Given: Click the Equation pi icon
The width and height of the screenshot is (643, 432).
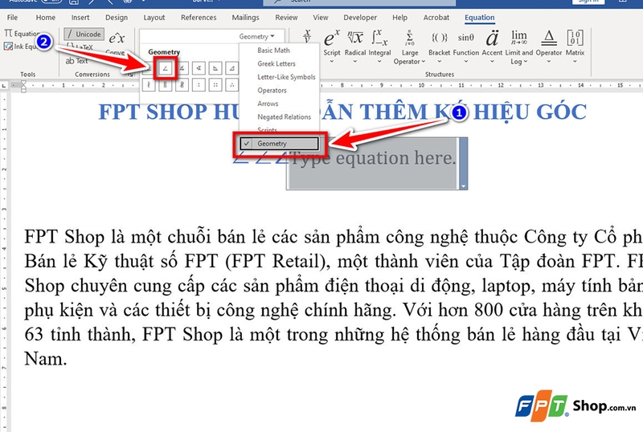Looking at the screenshot, I should [x=8, y=33].
